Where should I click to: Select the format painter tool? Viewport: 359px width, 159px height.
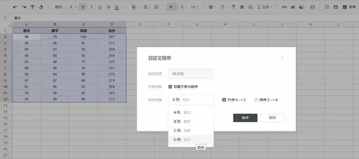[32, 7]
